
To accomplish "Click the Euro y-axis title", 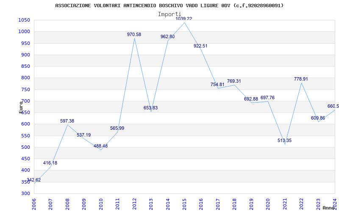I will (x=21, y=107).
